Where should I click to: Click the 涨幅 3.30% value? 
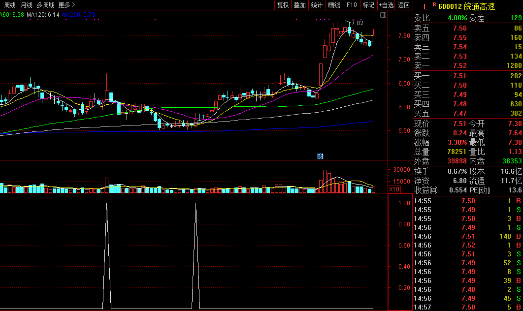coord(458,142)
